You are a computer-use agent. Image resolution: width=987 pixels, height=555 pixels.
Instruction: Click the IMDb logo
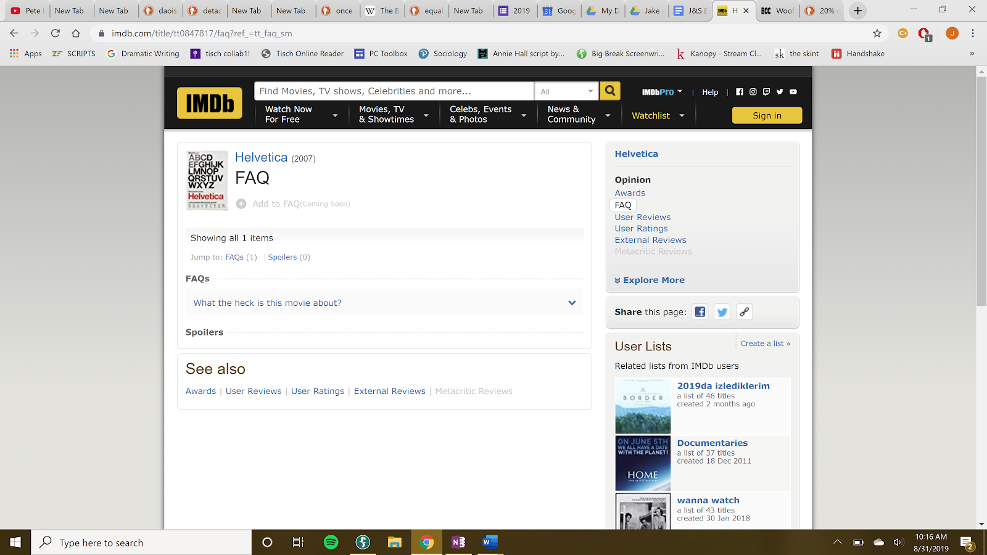210,103
